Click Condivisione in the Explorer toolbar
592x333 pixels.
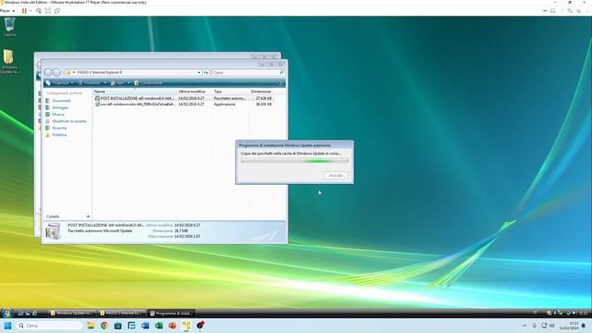[x=148, y=83]
